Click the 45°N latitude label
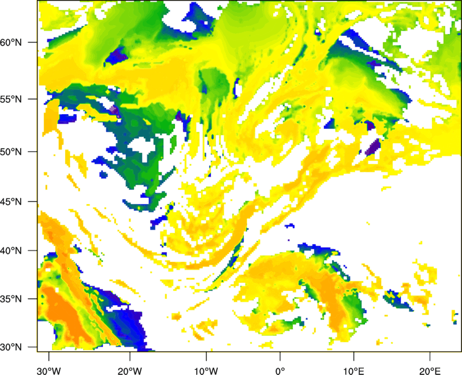Viewport: 462px width, 375px height. (11, 202)
